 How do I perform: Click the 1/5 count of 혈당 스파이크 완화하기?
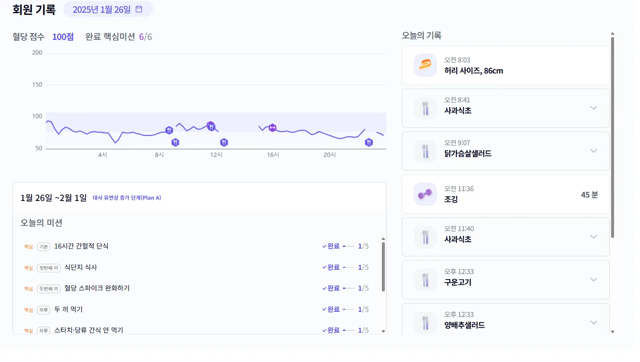pyautogui.click(x=363, y=288)
